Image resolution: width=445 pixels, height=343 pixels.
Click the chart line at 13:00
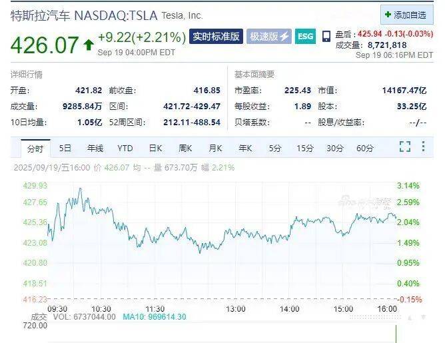pos(236,230)
